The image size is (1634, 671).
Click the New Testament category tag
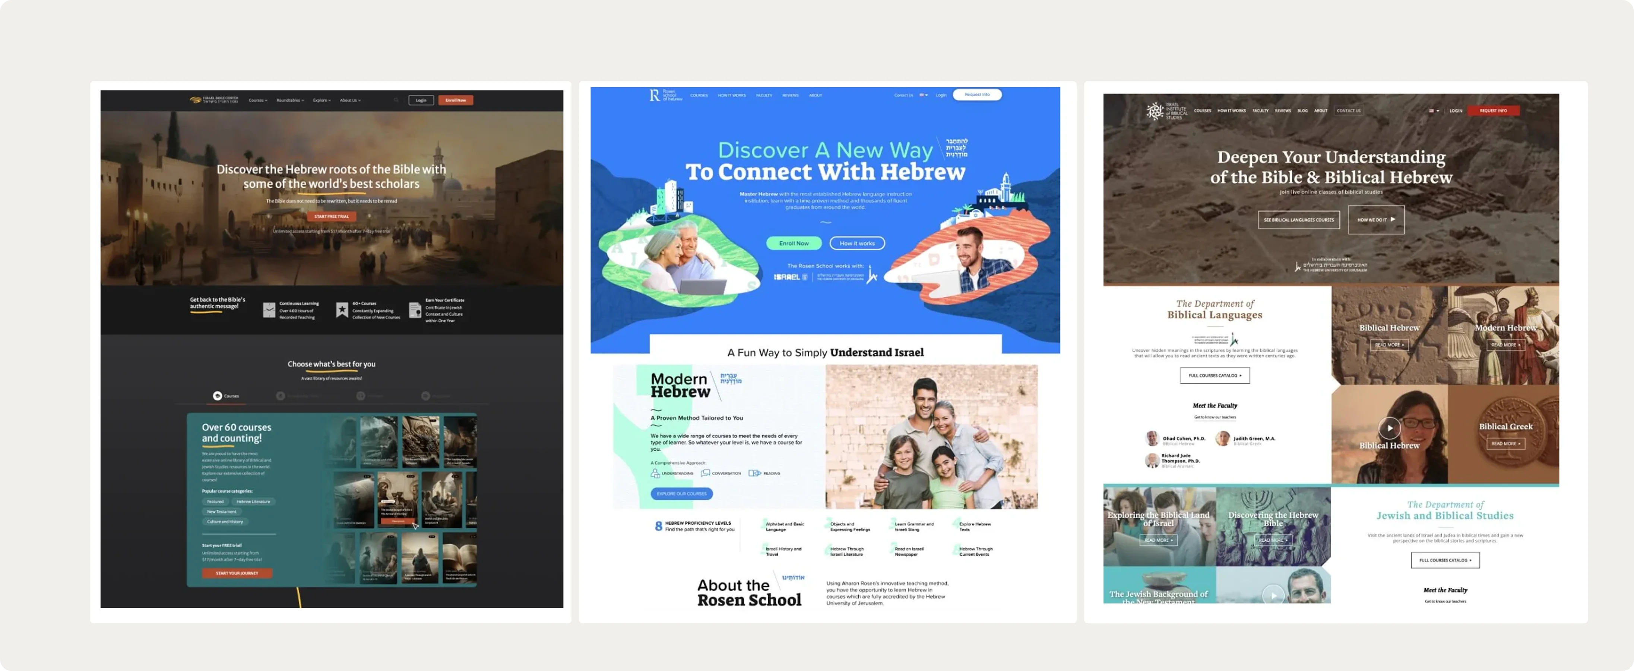pos(221,512)
